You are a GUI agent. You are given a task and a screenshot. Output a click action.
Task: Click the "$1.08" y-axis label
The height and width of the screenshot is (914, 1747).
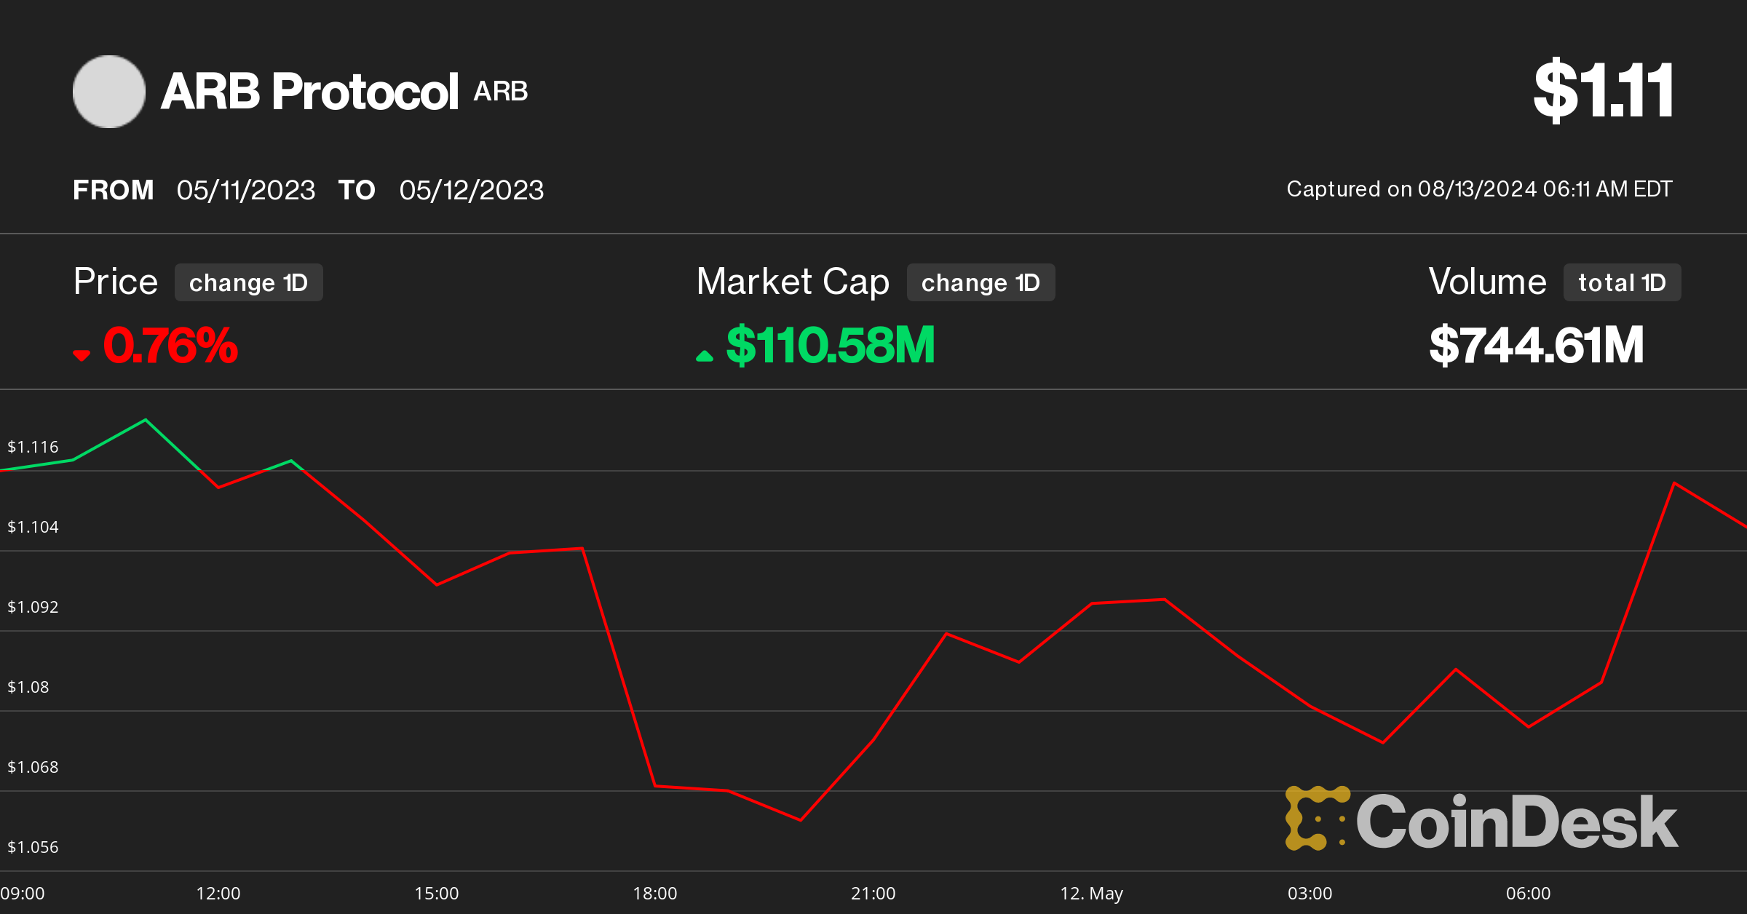coord(28,687)
